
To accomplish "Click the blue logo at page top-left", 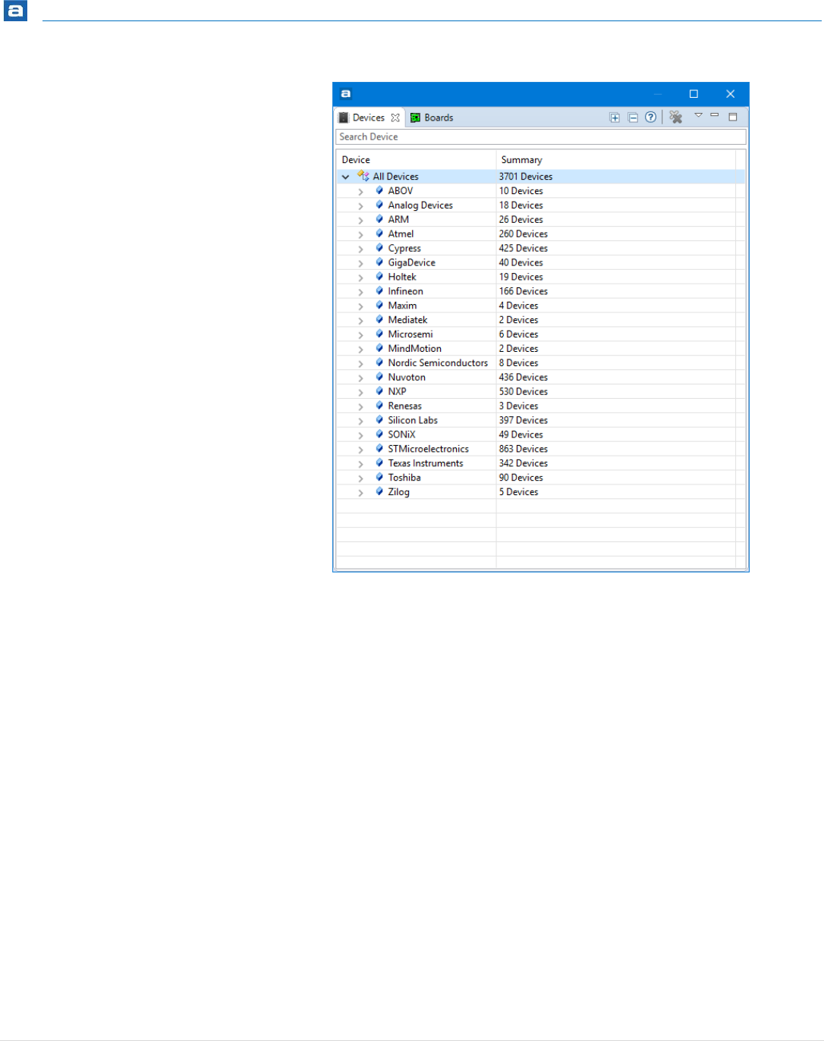I will click(15, 11).
